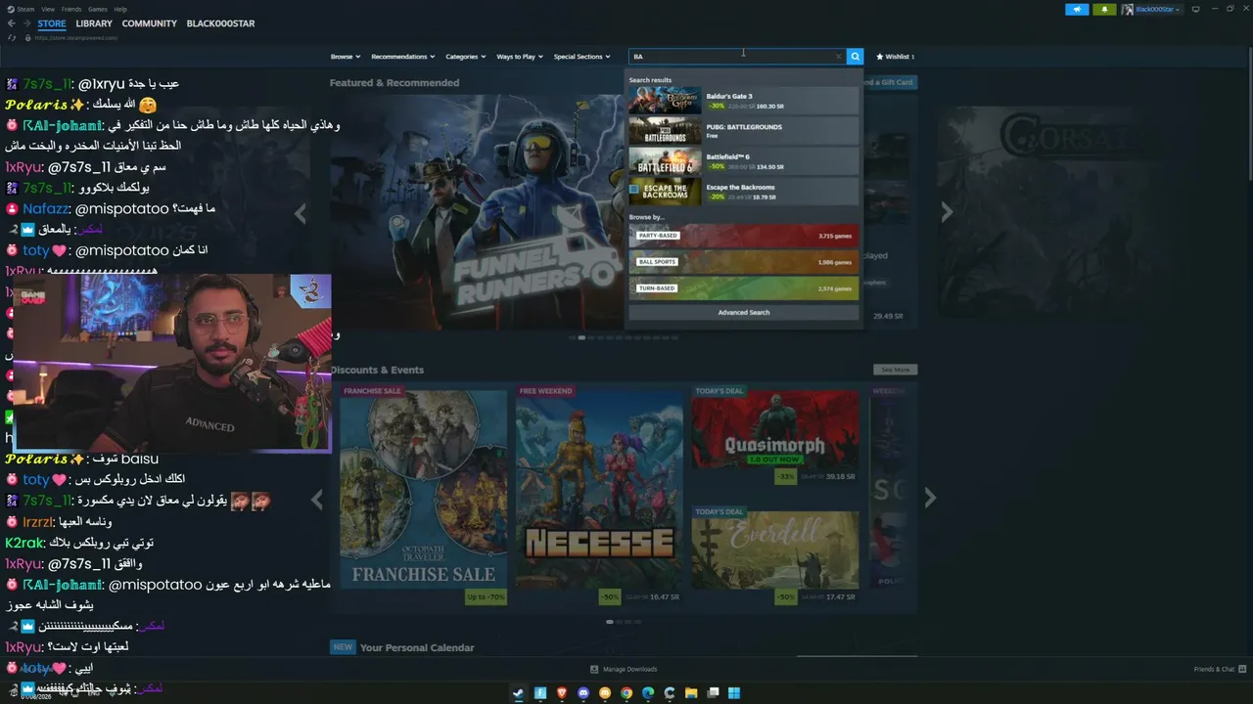The height and width of the screenshot is (704, 1253).
Task: Expand the Browse dropdown
Action: point(346,57)
